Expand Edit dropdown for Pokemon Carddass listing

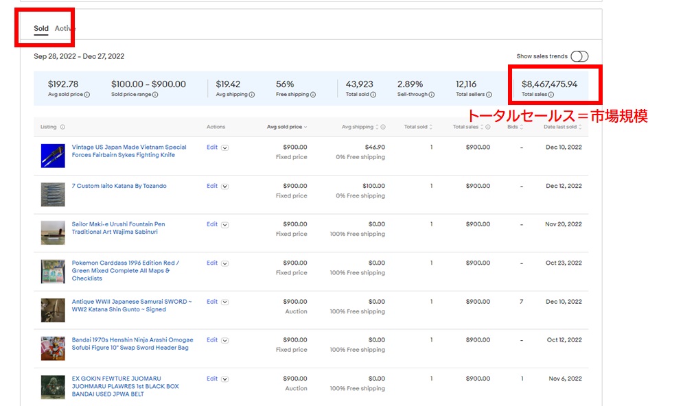pyautogui.click(x=225, y=263)
